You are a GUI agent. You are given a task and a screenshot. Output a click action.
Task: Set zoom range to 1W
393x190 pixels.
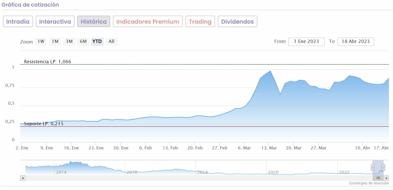coord(41,41)
